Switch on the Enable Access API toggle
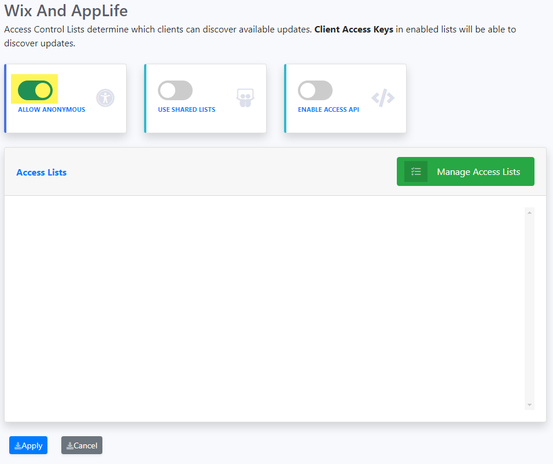 tap(315, 90)
